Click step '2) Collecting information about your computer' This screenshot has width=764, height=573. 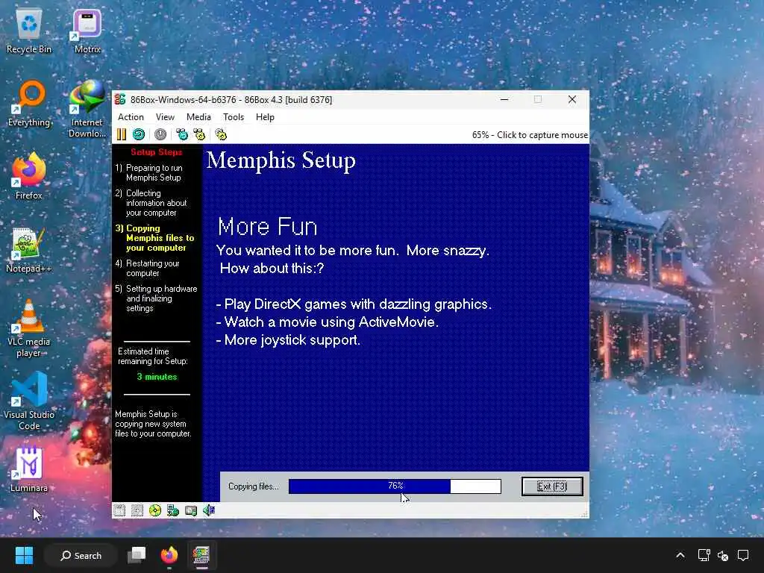[151, 203]
